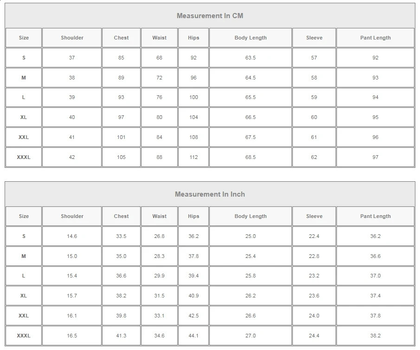Select the 14.6 shoulder cell for size S
Screen dimensions: 420x350
72,236
